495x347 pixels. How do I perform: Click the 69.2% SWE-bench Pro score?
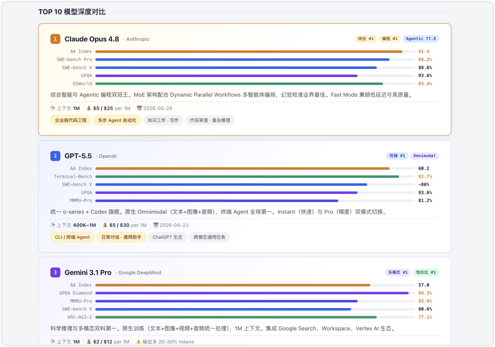425,59
